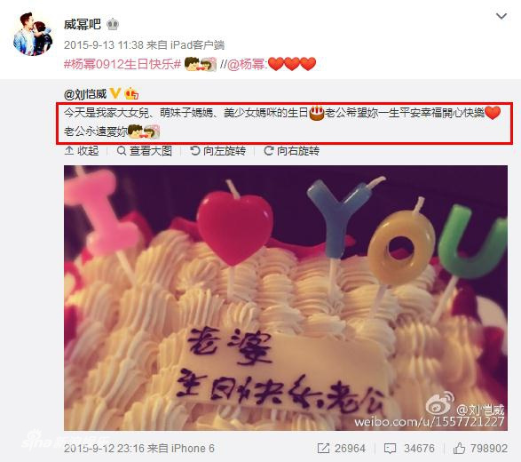Viewport: 521px width, 462px height.
Task: Like the post via thumbs-up 798902
Action: tap(480, 449)
